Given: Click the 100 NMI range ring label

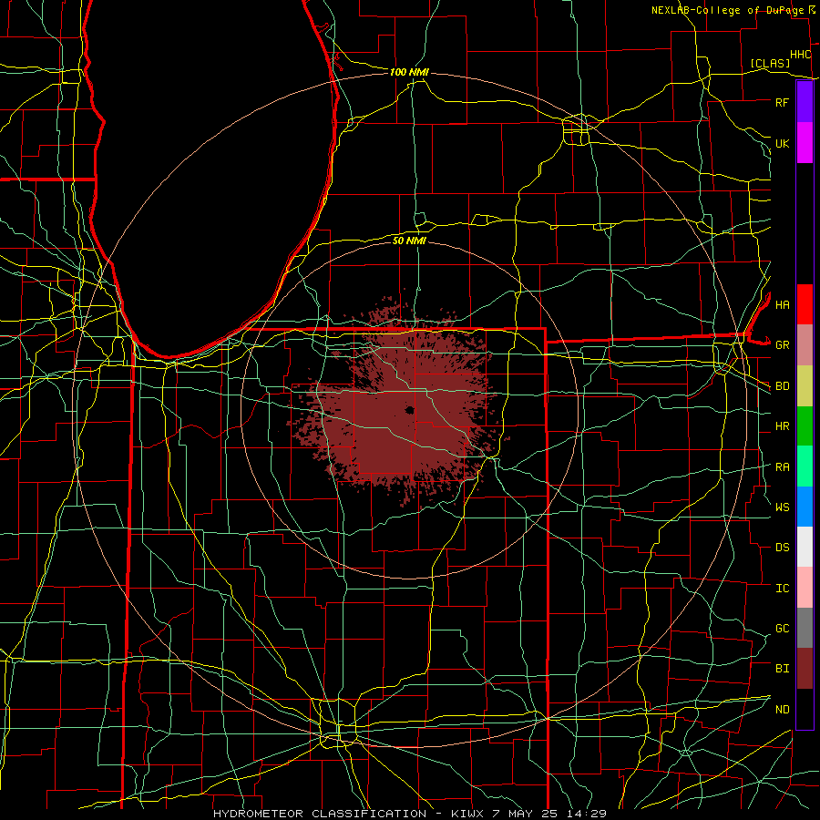Looking at the screenshot, I should [409, 72].
